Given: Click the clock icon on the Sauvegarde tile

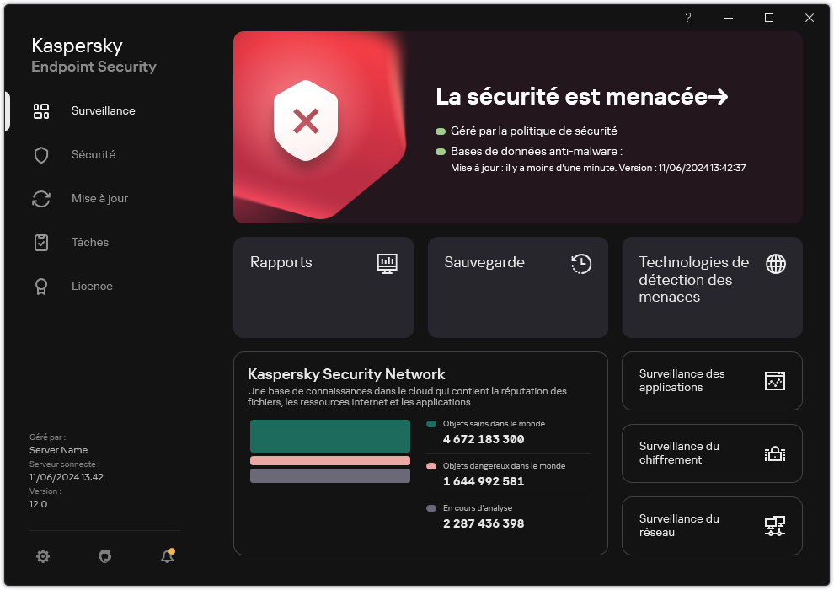Looking at the screenshot, I should 580,264.
